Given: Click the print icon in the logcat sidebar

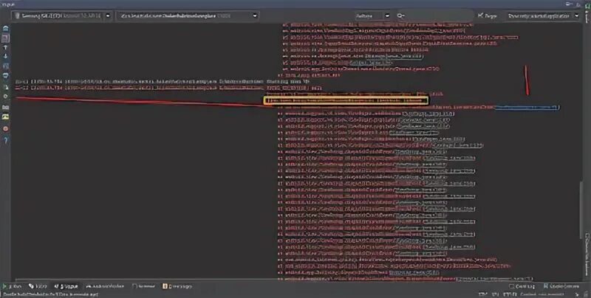Looking at the screenshot, I should click(5, 76).
